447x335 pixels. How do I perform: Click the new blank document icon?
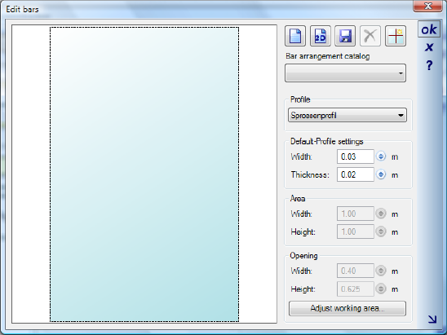tap(295, 36)
